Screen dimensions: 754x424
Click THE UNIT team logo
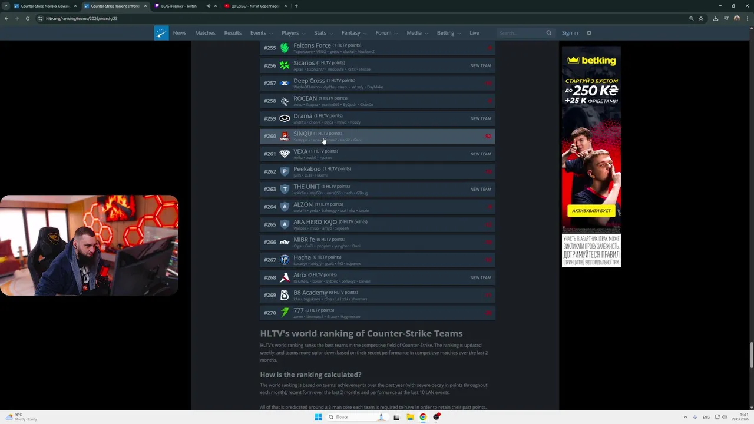285,189
